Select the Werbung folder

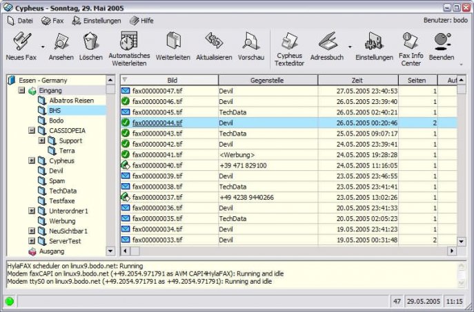[62, 221]
